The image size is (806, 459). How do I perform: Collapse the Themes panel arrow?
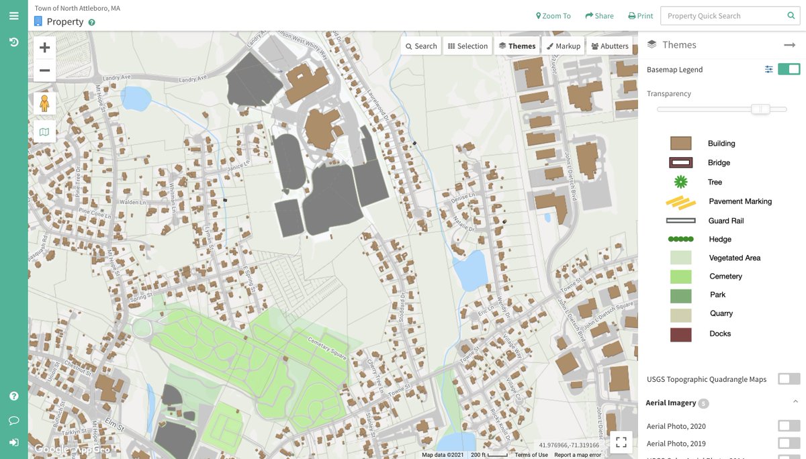[x=789, y=45]
